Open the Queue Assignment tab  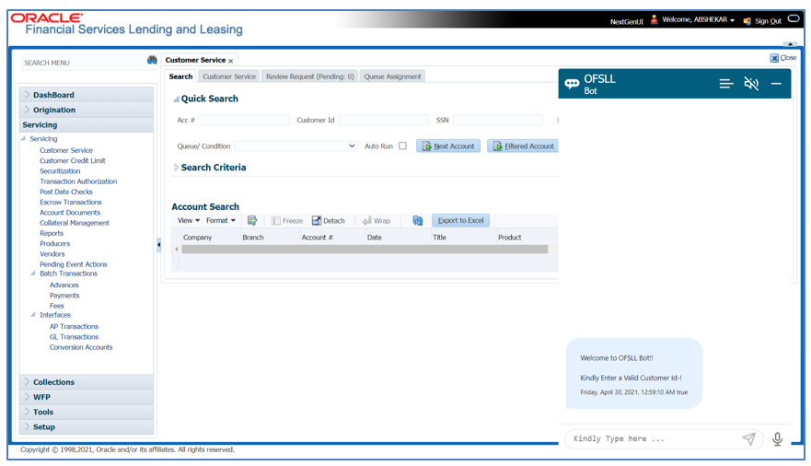[x=392, y=76]
